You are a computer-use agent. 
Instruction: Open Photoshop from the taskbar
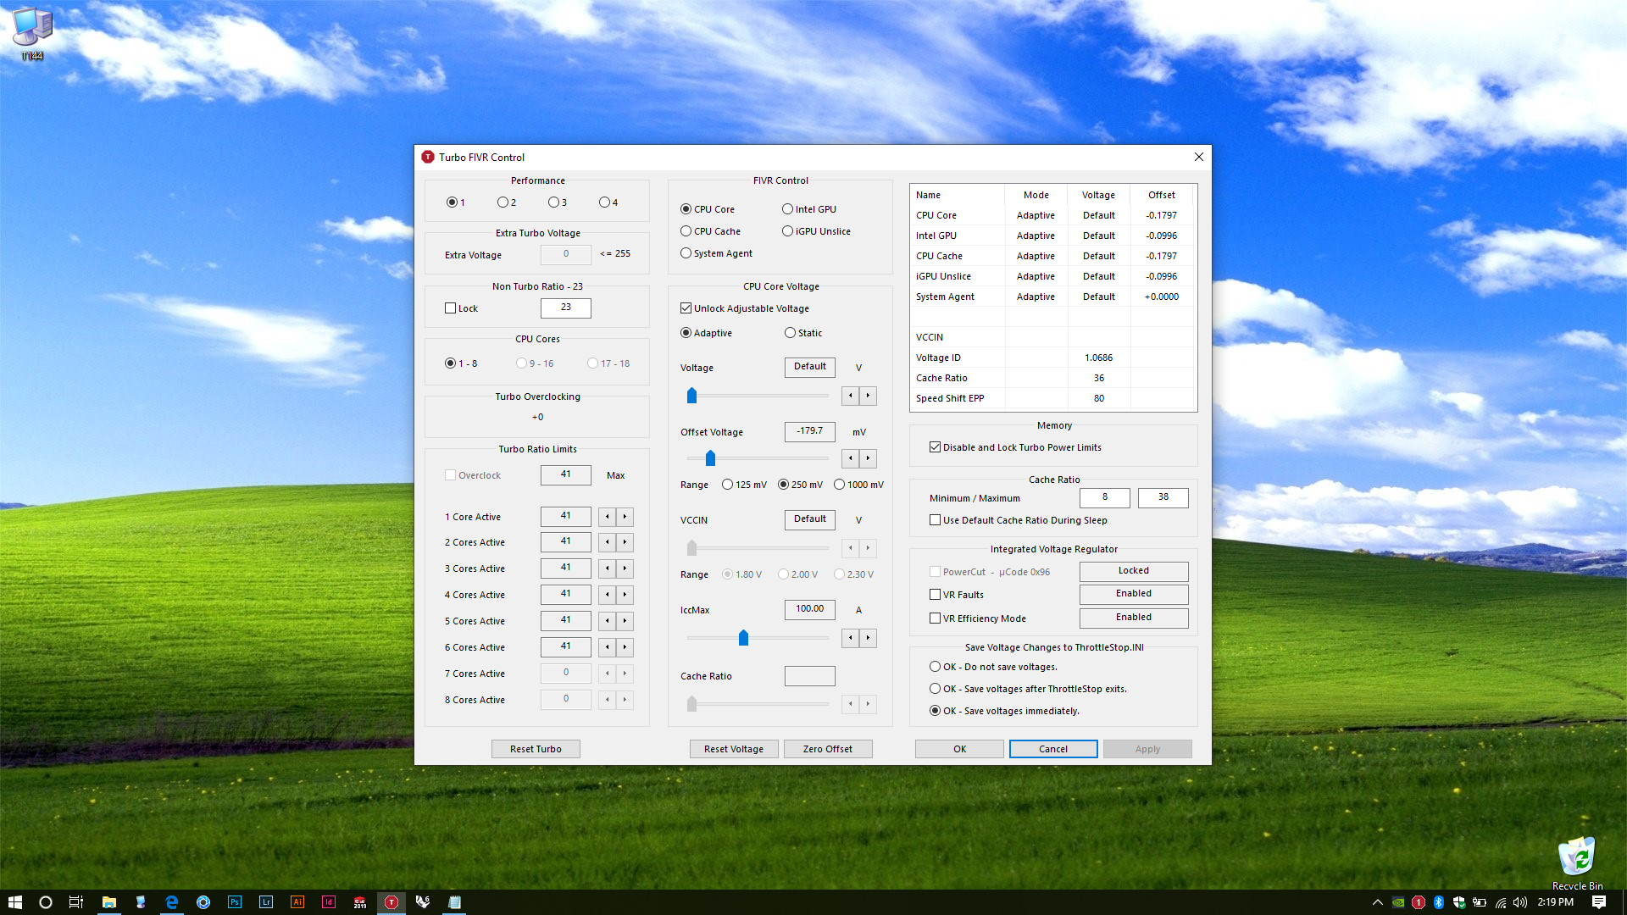pos(235,902)
